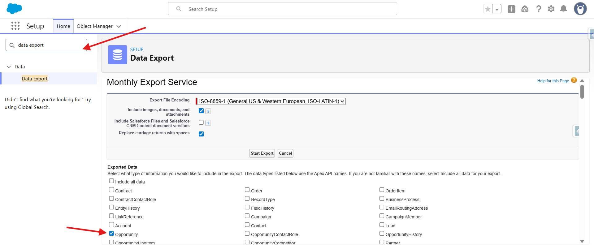Open the user profile avatar
594x249 pixels.
[580, 9]
